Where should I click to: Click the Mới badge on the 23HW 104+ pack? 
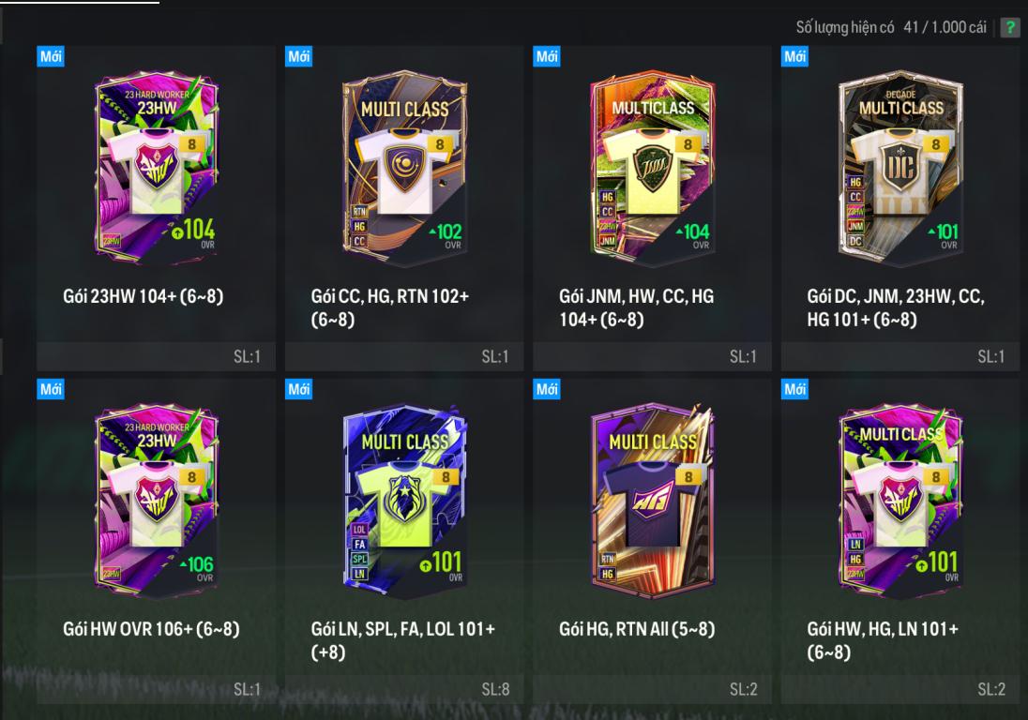(51, 56)
